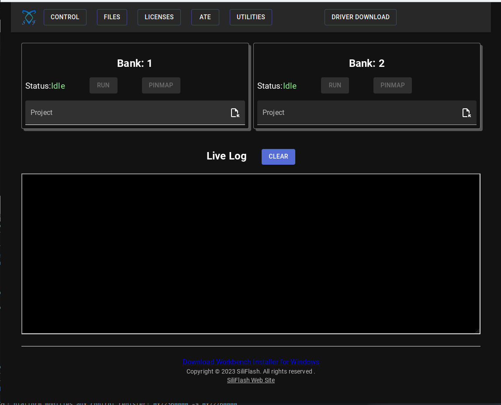Screen dimensions: 501x405
Task: Click the DRIVER DOWNLOAD button
Action: click(x=360, y=17)
